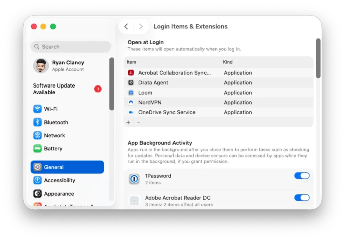345x240 pixels.
Task: Open Bluetooth settings from sidebar icon
Action: click(x=37, y=122)
